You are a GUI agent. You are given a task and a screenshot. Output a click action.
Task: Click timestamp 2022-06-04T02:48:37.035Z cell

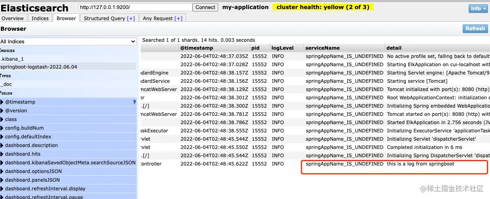pos(214,56)
